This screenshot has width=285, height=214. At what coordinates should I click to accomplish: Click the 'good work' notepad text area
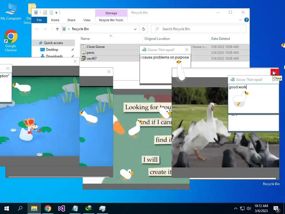click(x=253, y=98)
